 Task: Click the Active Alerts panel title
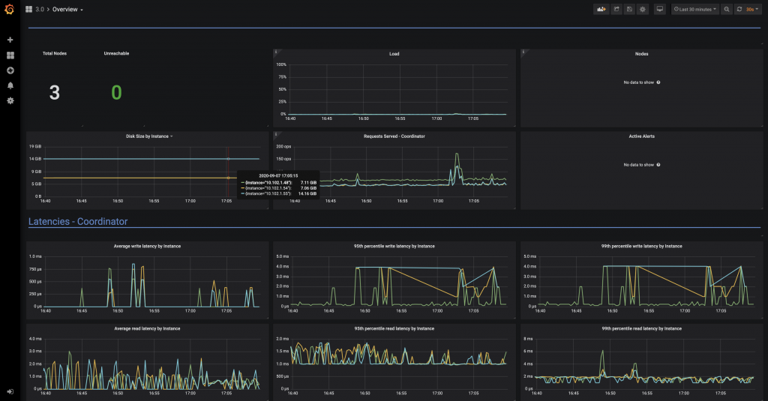pyautogui.click(x=642, y=136)
